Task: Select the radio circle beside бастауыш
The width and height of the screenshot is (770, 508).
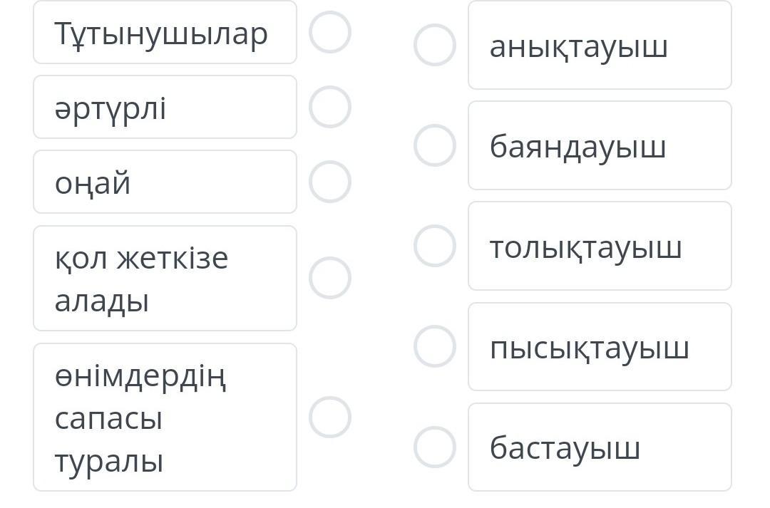Action: pos(435,447)
